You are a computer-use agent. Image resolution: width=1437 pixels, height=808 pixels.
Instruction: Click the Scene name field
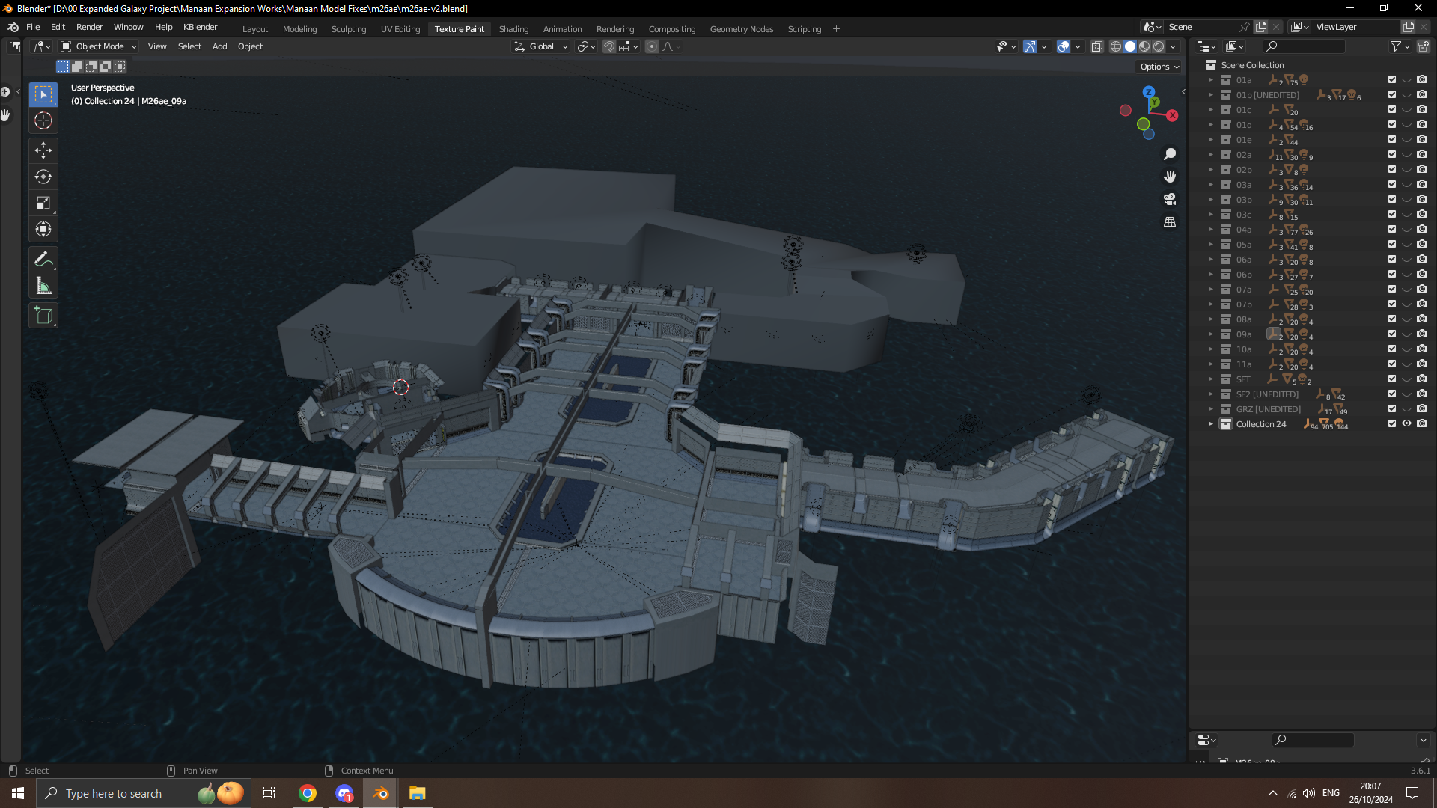click(x=1201, y=27)
